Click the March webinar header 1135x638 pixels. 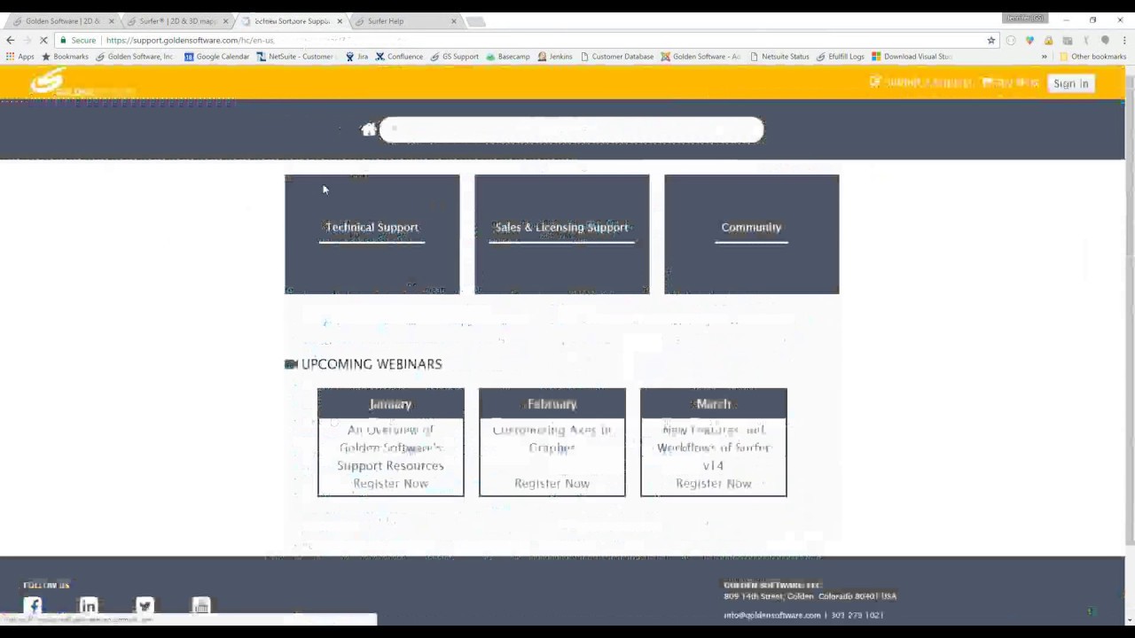click(x=713, y=404)
